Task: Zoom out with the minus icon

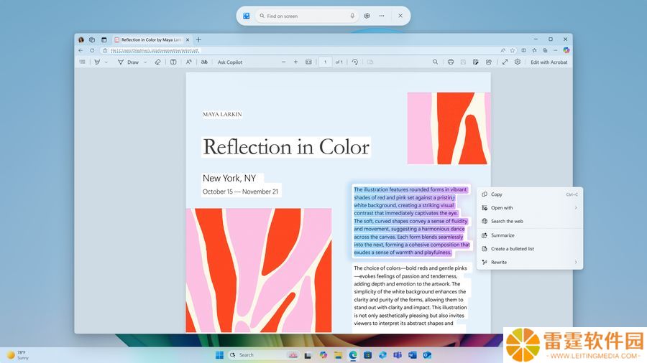Action: (283, 62)
